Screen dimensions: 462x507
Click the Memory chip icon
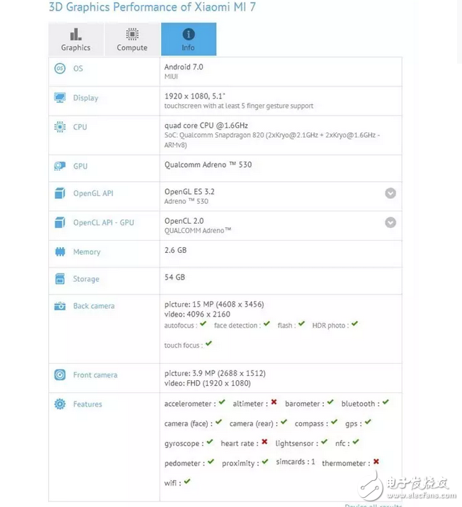(60, 252)
